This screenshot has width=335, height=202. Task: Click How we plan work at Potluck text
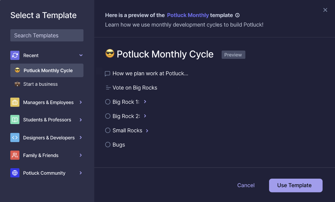tap(150, 73)
